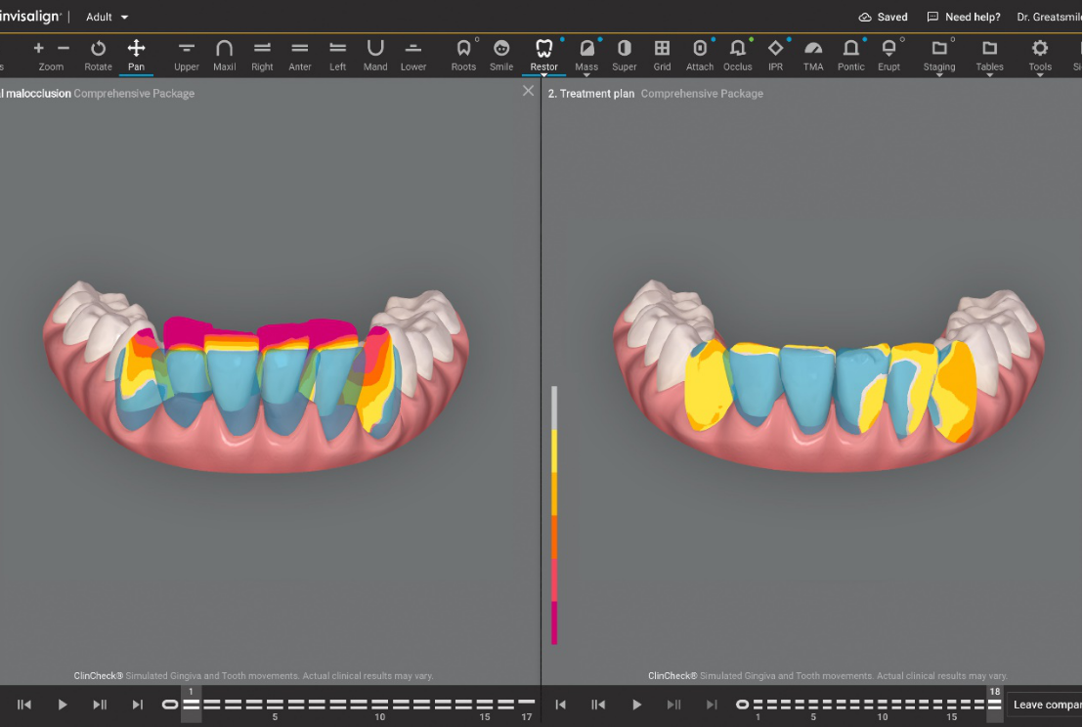
Task: Click the Zoom in plus icon
Action: click(39, 48)
